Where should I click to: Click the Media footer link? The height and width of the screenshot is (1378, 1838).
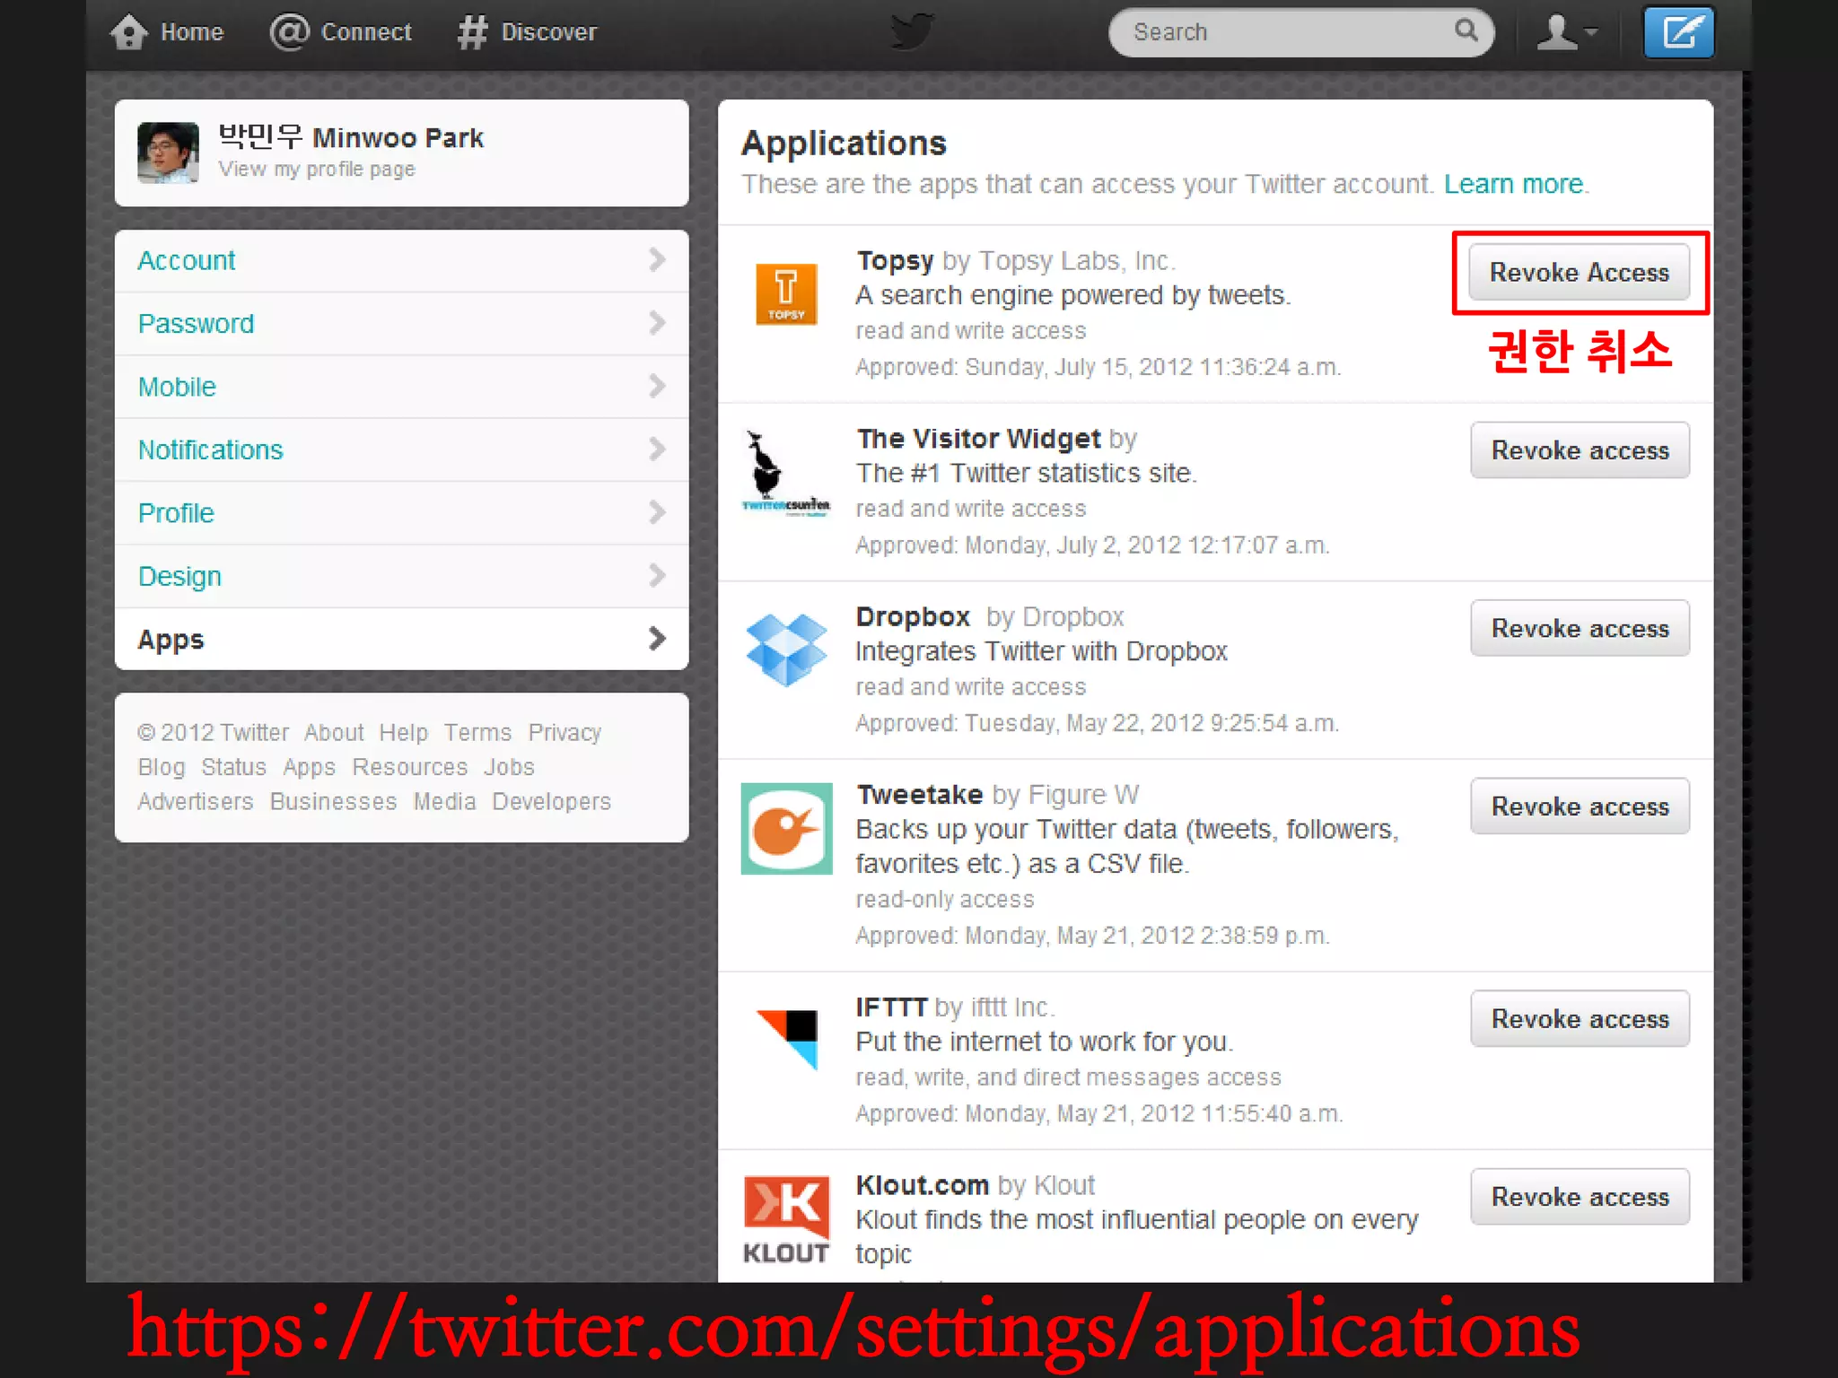click(x=444, y=801)
